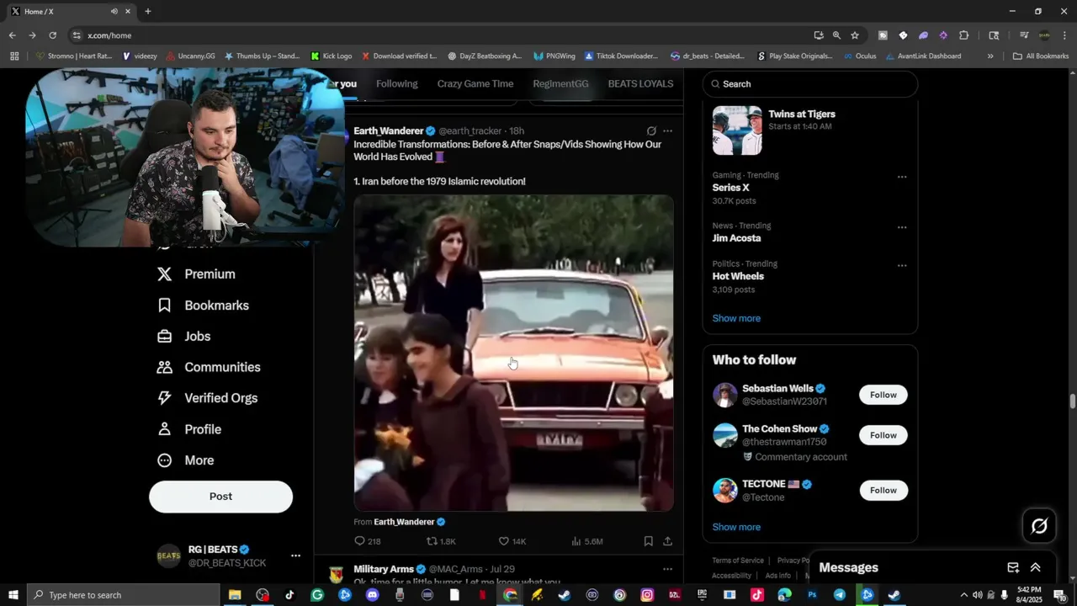Reload the page

[52, 35]
